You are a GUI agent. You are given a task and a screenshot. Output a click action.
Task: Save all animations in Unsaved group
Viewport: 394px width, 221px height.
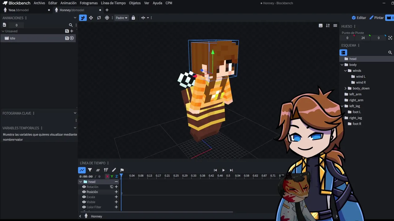point(67,31)
